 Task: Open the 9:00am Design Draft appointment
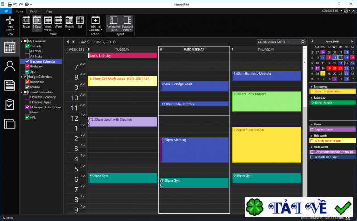(194, 86)
